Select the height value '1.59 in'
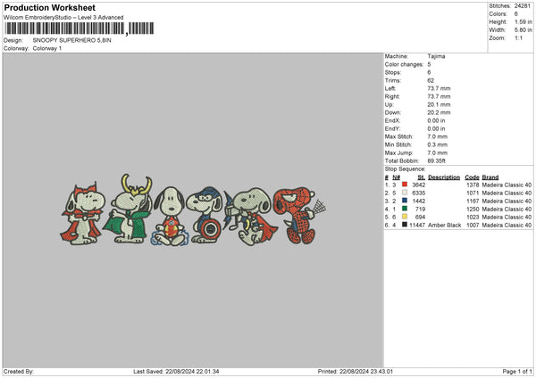536x378 pixels. 523,21
